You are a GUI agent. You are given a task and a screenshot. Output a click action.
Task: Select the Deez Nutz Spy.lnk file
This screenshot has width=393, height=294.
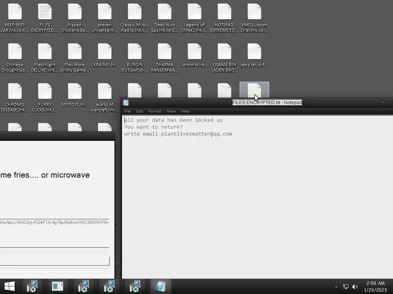pyautogui.click(x=164, y=18)
